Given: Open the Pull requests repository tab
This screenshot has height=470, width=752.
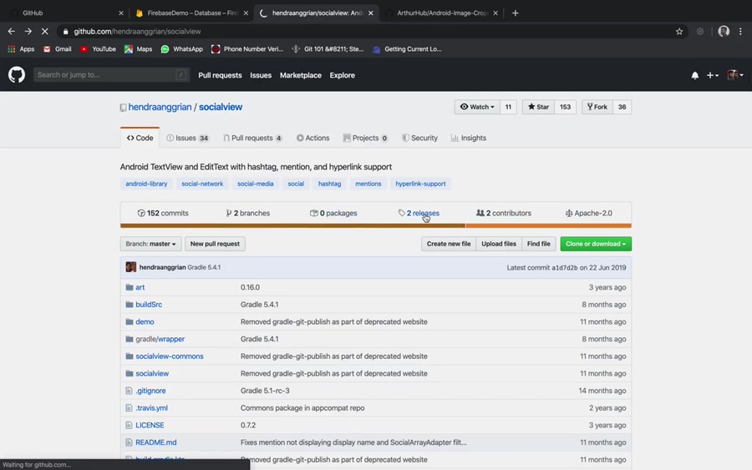Looking at the screenshot, I should pyautogui.click(x=252, y=138).
